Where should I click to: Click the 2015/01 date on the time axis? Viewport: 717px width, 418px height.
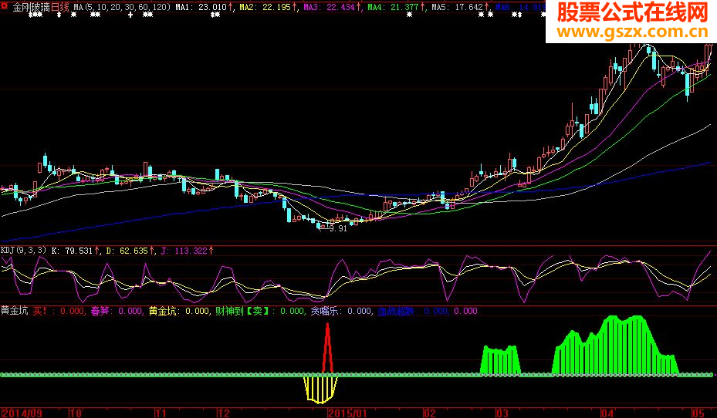pyautogui.click(x=348, y=413)
